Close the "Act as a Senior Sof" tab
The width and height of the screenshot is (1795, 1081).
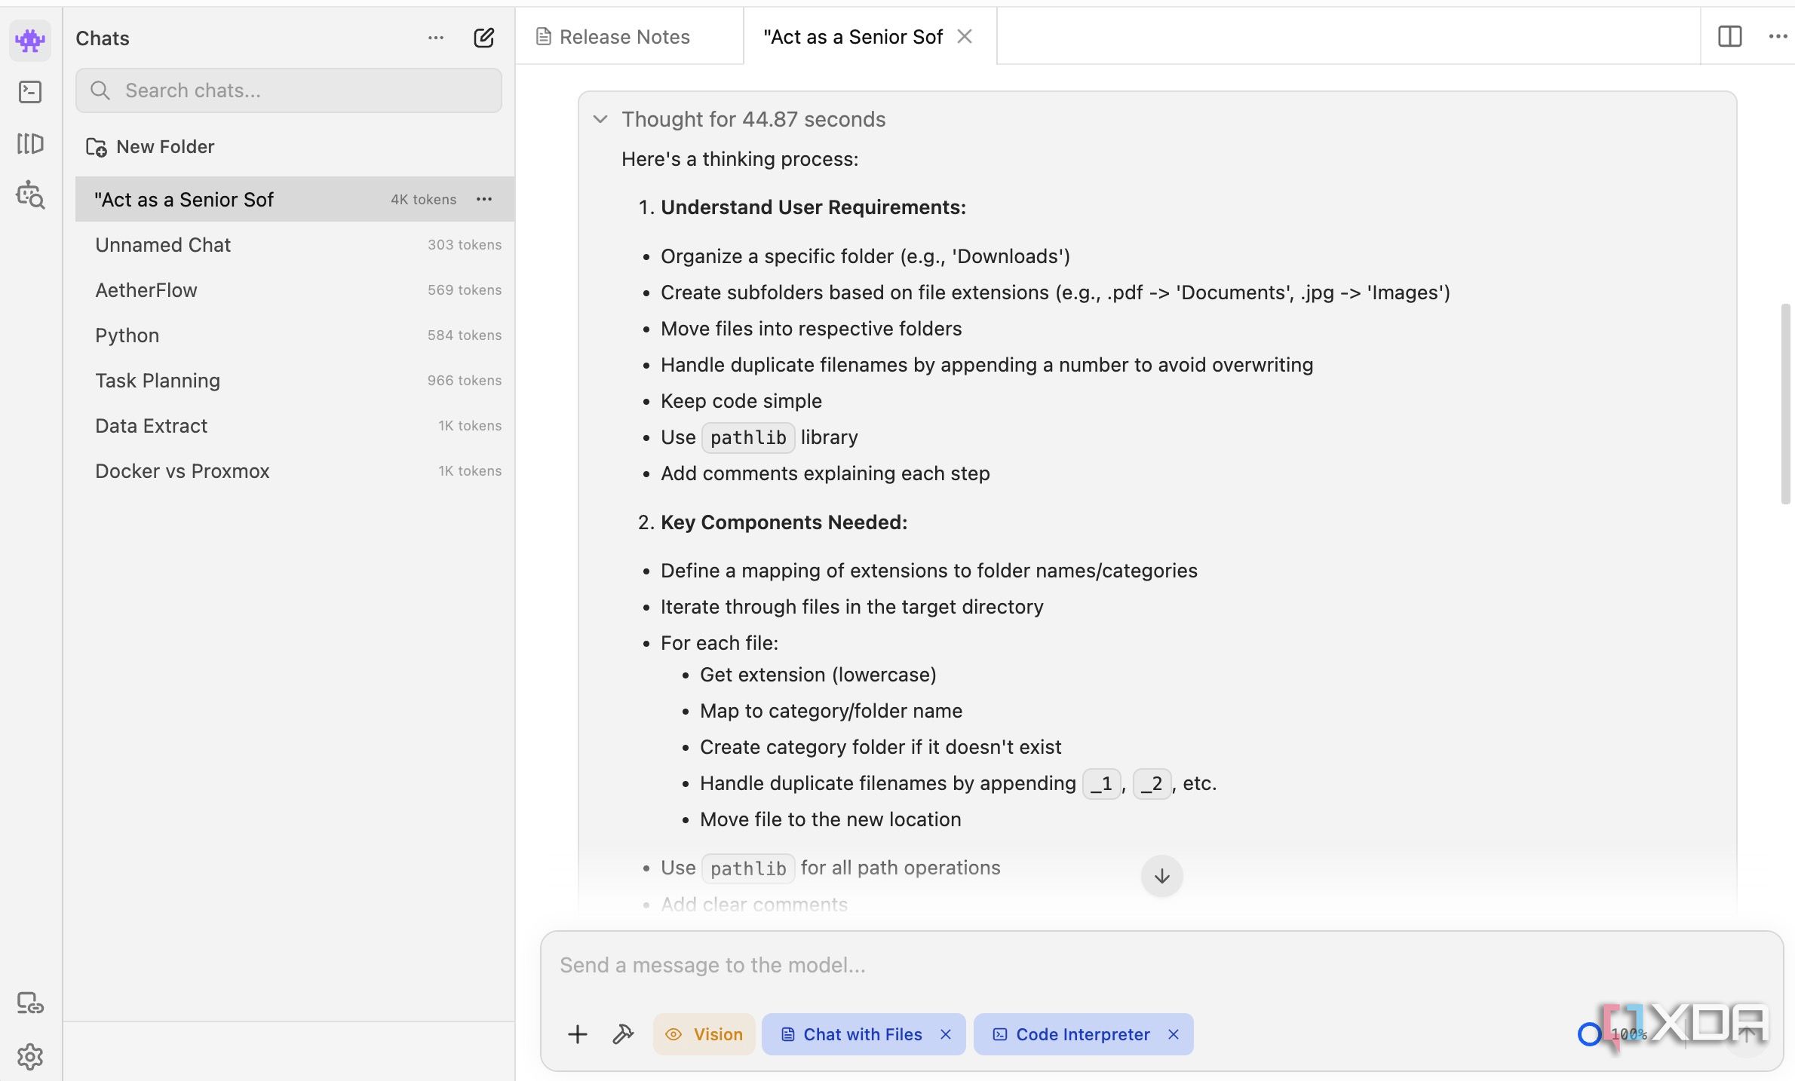pyautogui.click(x=965, y=36)
